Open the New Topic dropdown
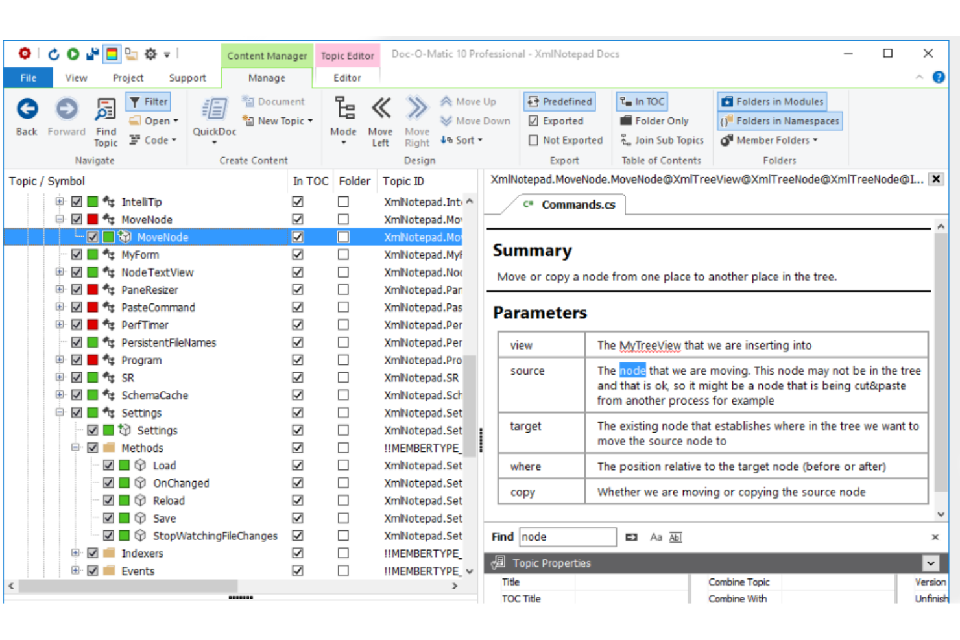Viewport: 960px width, 640px height. coord(310,121)
